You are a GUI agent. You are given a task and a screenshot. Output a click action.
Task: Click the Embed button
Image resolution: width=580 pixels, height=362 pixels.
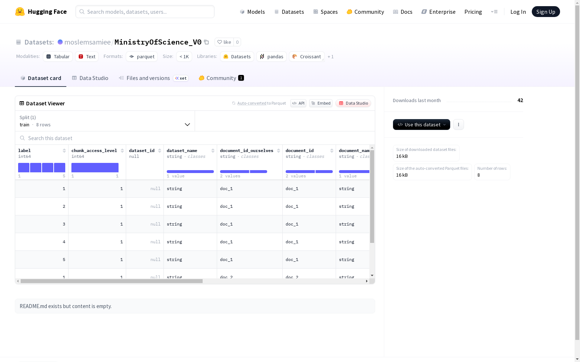(321, 103)
